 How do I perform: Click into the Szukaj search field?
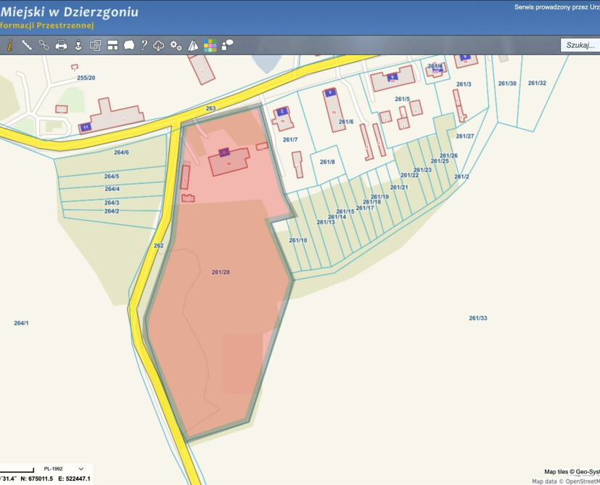pos(580,45)
